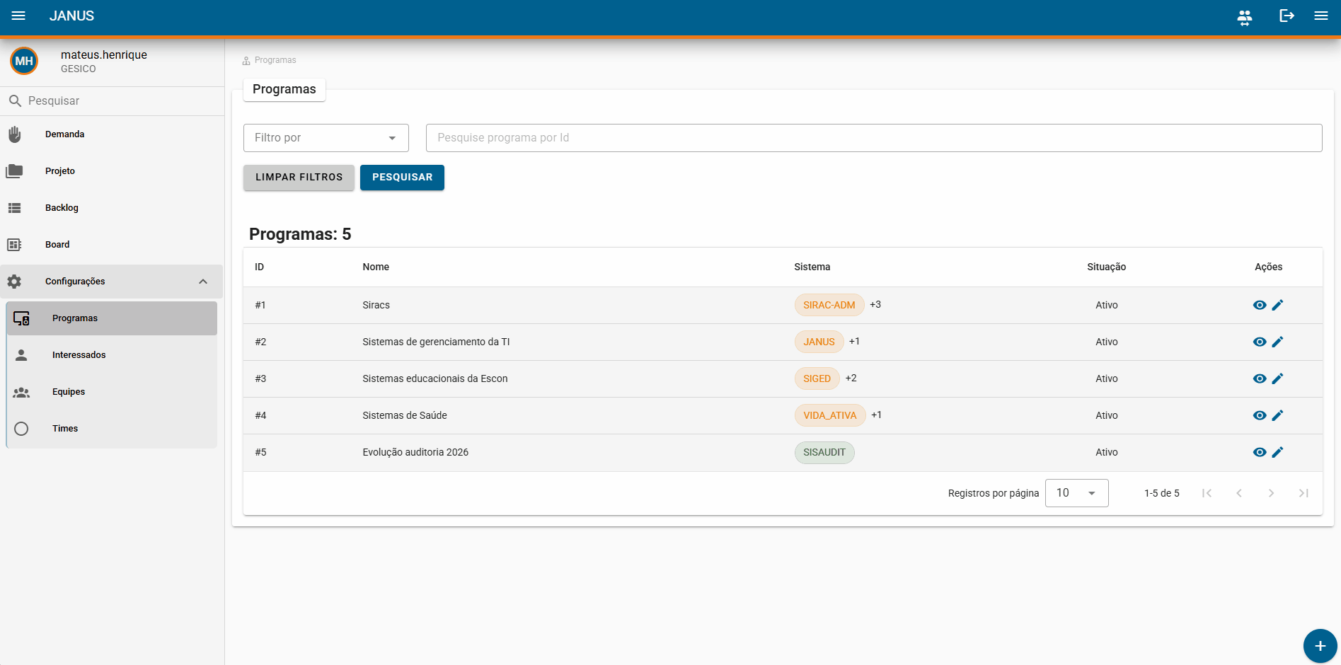The width and height of the screenshot is (1341, 665).
Task: Click the PESQUISAR button
Action: coord(402,178)
